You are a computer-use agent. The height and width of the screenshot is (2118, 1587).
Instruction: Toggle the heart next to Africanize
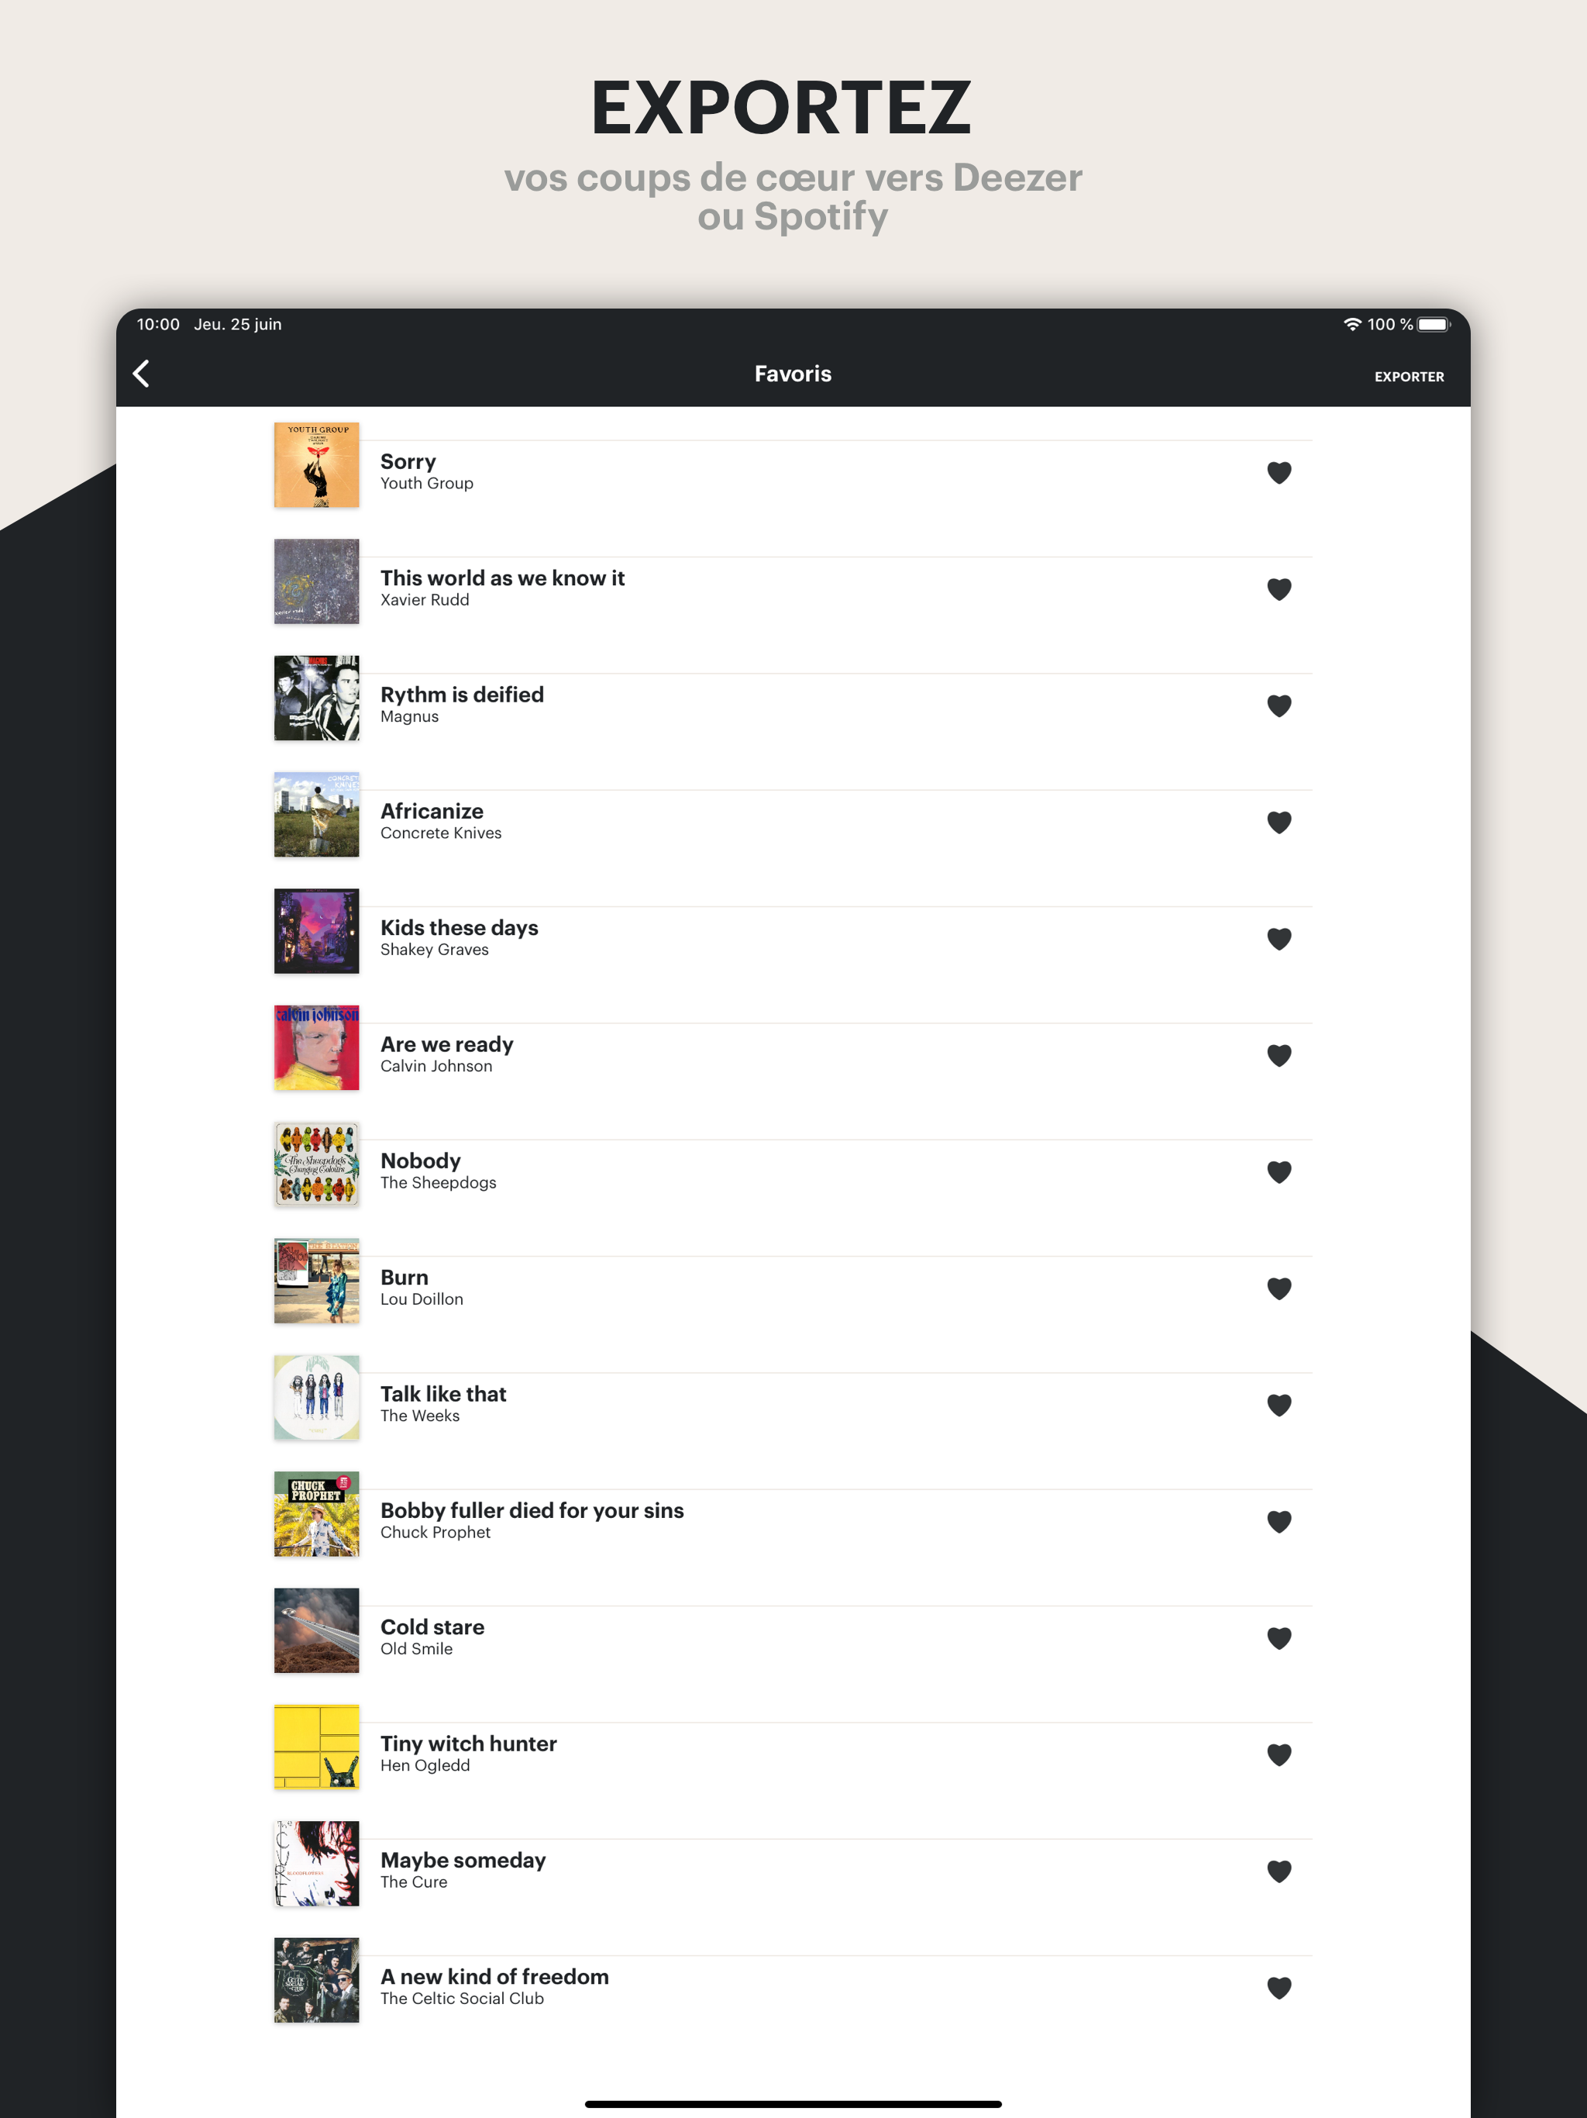tap(1279, 822)
